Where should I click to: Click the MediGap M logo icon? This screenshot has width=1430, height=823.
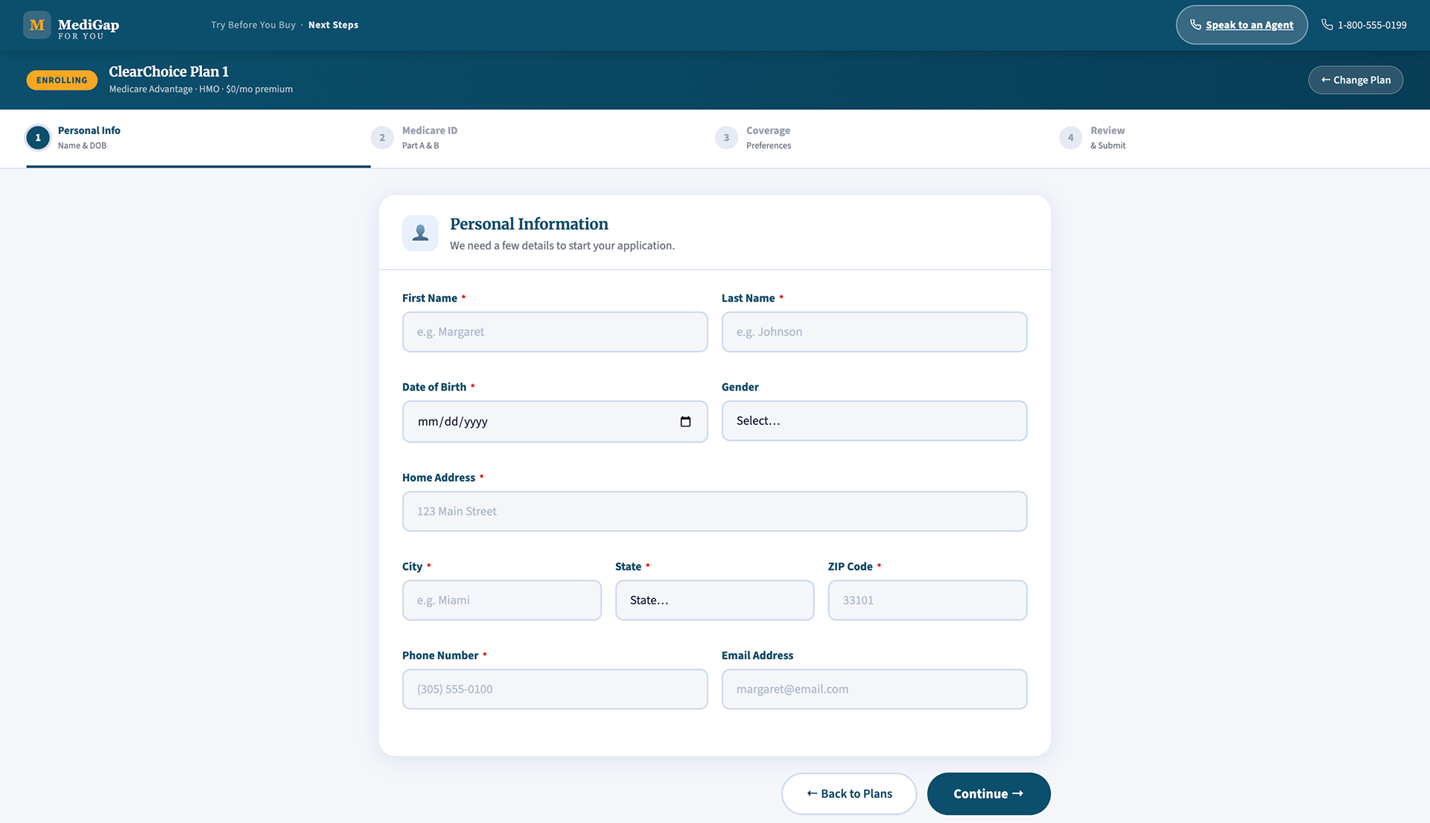[x=36, y=25]
